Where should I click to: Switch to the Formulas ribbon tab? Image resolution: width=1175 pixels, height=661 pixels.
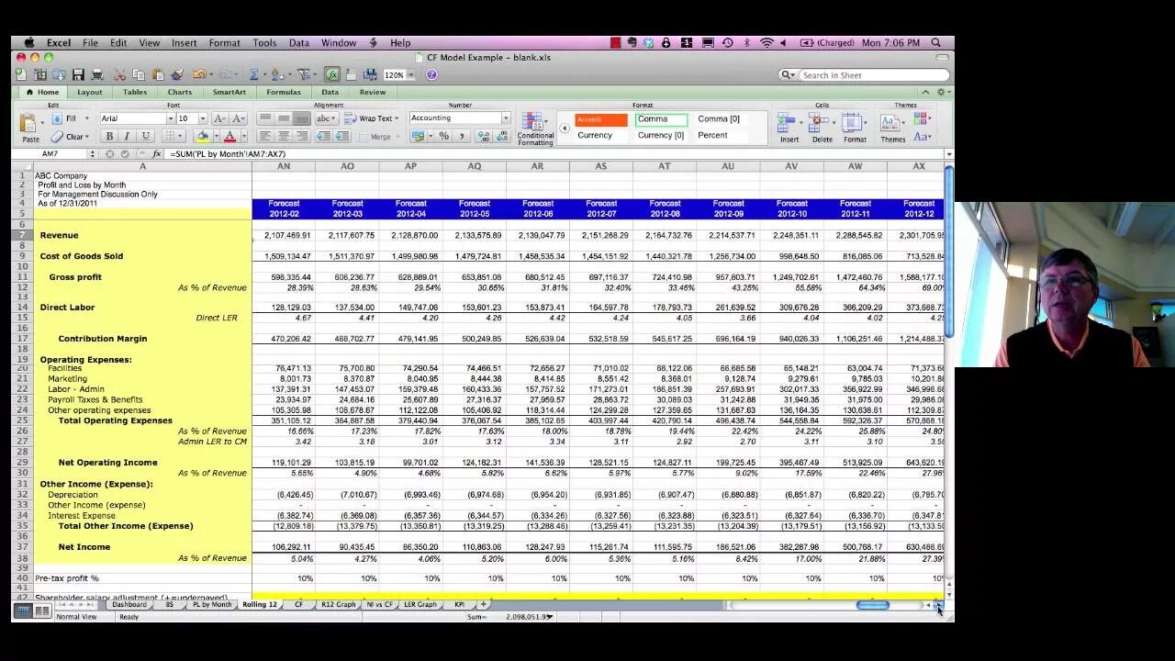(x=284, y=92)
